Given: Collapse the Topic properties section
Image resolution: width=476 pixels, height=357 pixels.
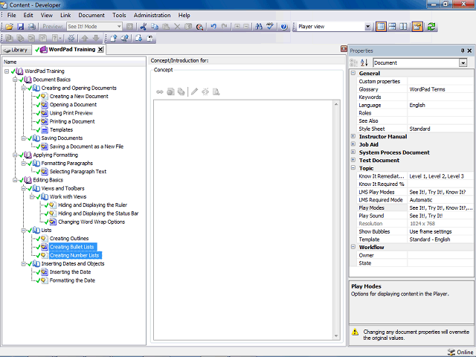Looking at the screenshot, I should [353, 168].
